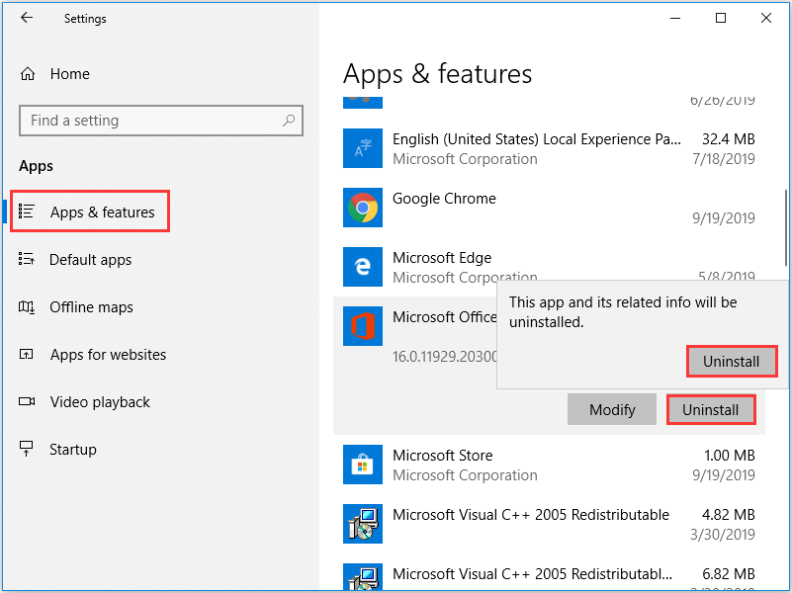This screenshot has width=792, height=593.
Task: Click the Apps & features list icon
Action: [x=27, y=212]
